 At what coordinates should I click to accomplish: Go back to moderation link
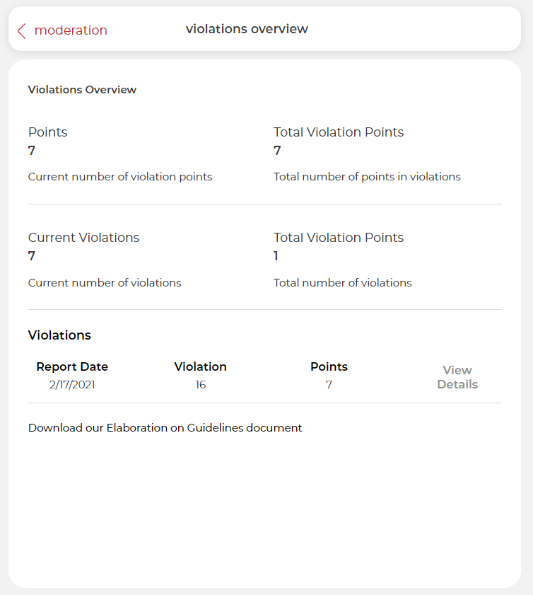click(x=71, y=30)
